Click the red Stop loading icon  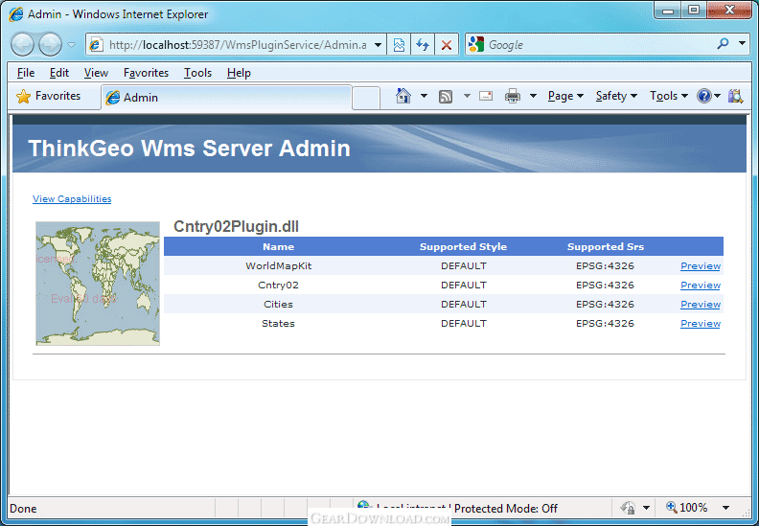447,45
